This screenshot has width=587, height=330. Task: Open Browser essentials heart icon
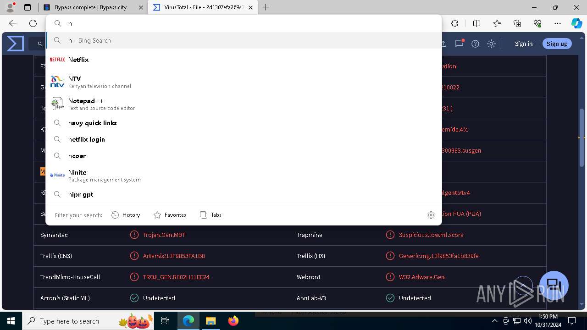point(537,23)
